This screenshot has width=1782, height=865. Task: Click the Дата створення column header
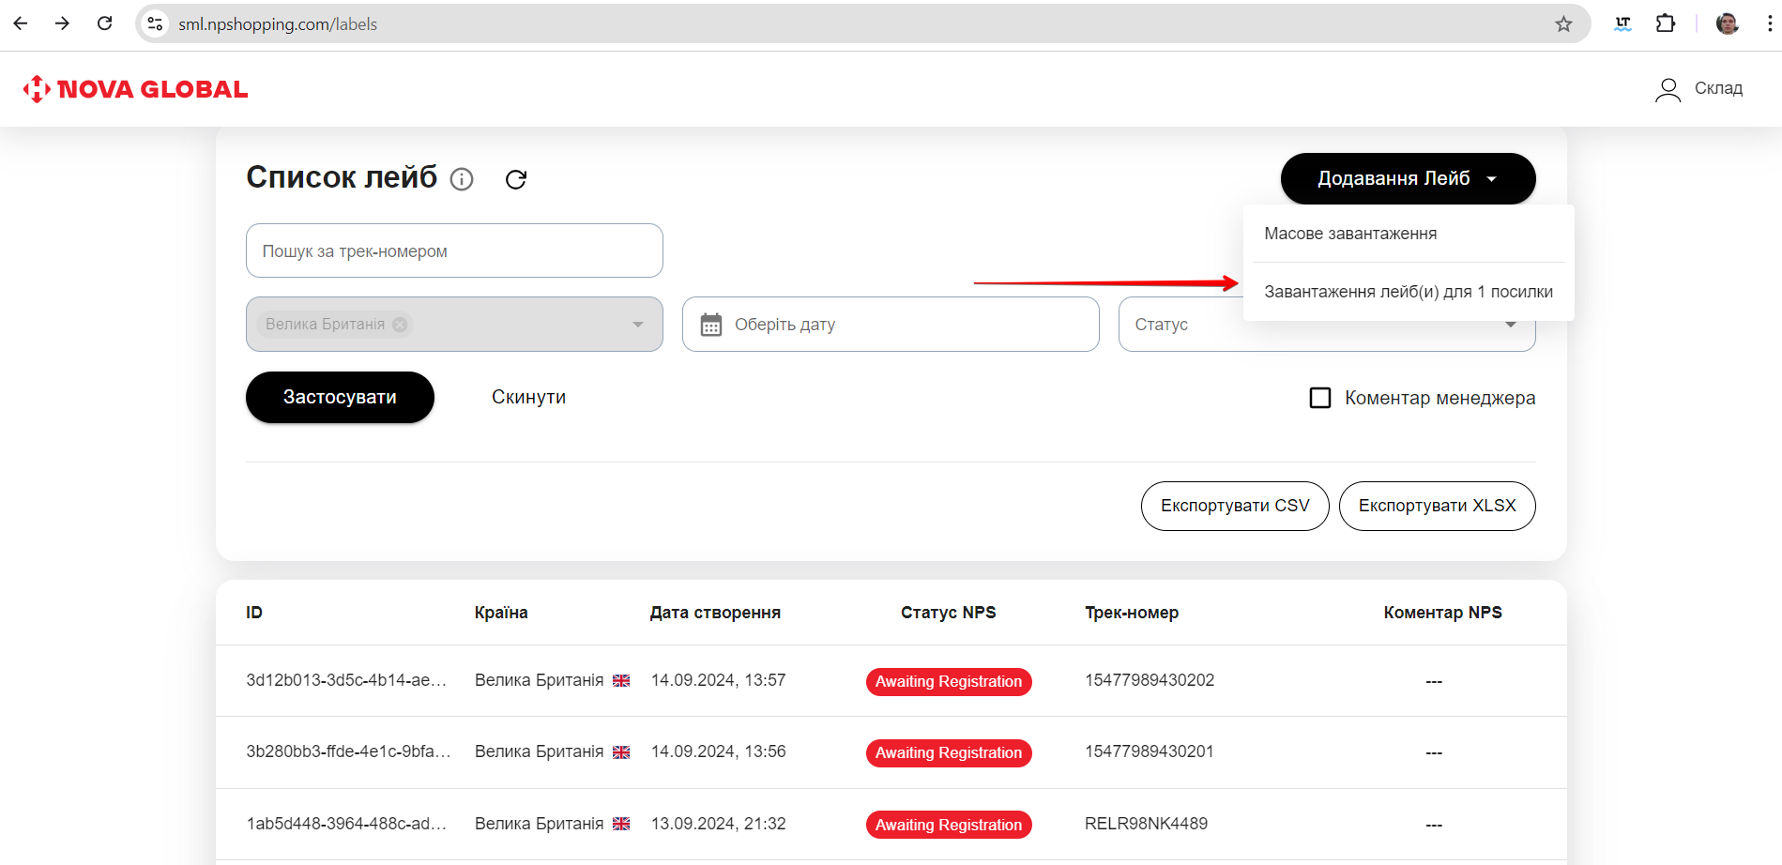pos(715,613)
